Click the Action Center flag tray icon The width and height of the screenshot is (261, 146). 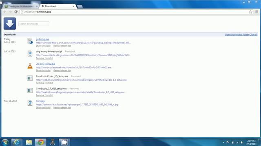(x=228, y=142)
